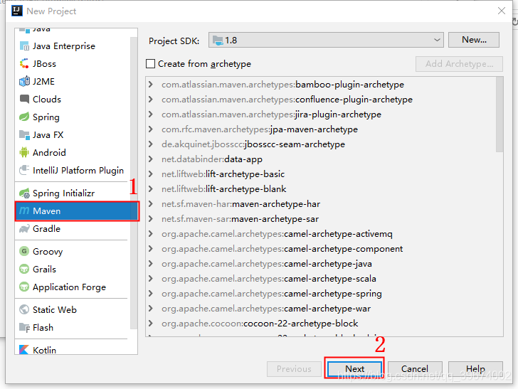Select the Flash folder icon

click(x=24, y=328)
